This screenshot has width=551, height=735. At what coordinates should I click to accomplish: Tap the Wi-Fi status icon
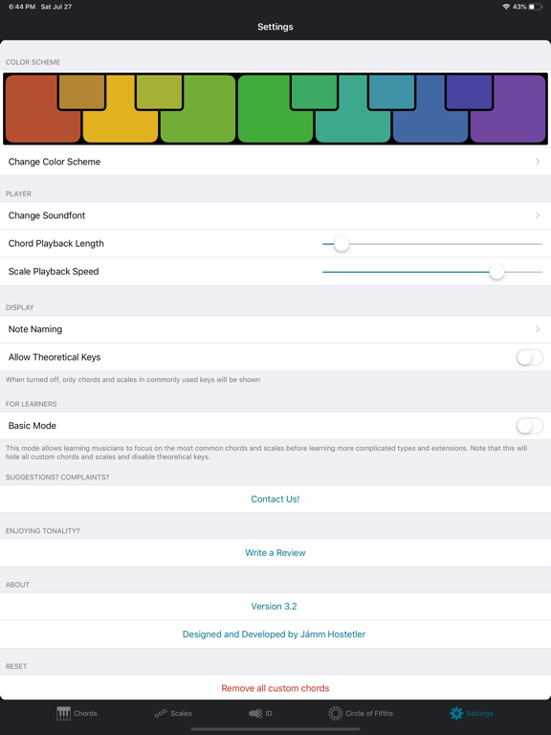pyautogui.click(x=506, y=7)
